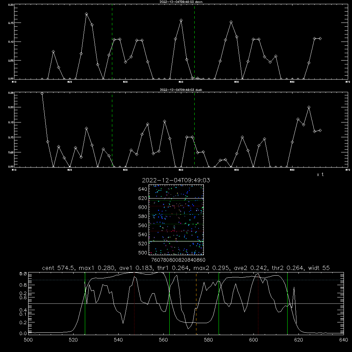
Task: Click scatter image y-axis label 620
Action: (143, 198)
